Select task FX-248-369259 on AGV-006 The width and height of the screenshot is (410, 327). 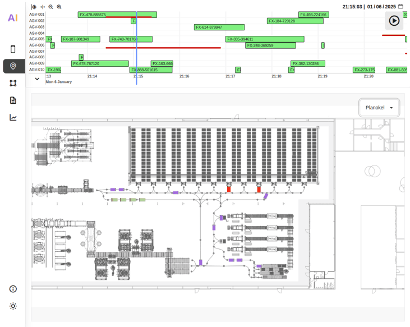pos(270,45)
